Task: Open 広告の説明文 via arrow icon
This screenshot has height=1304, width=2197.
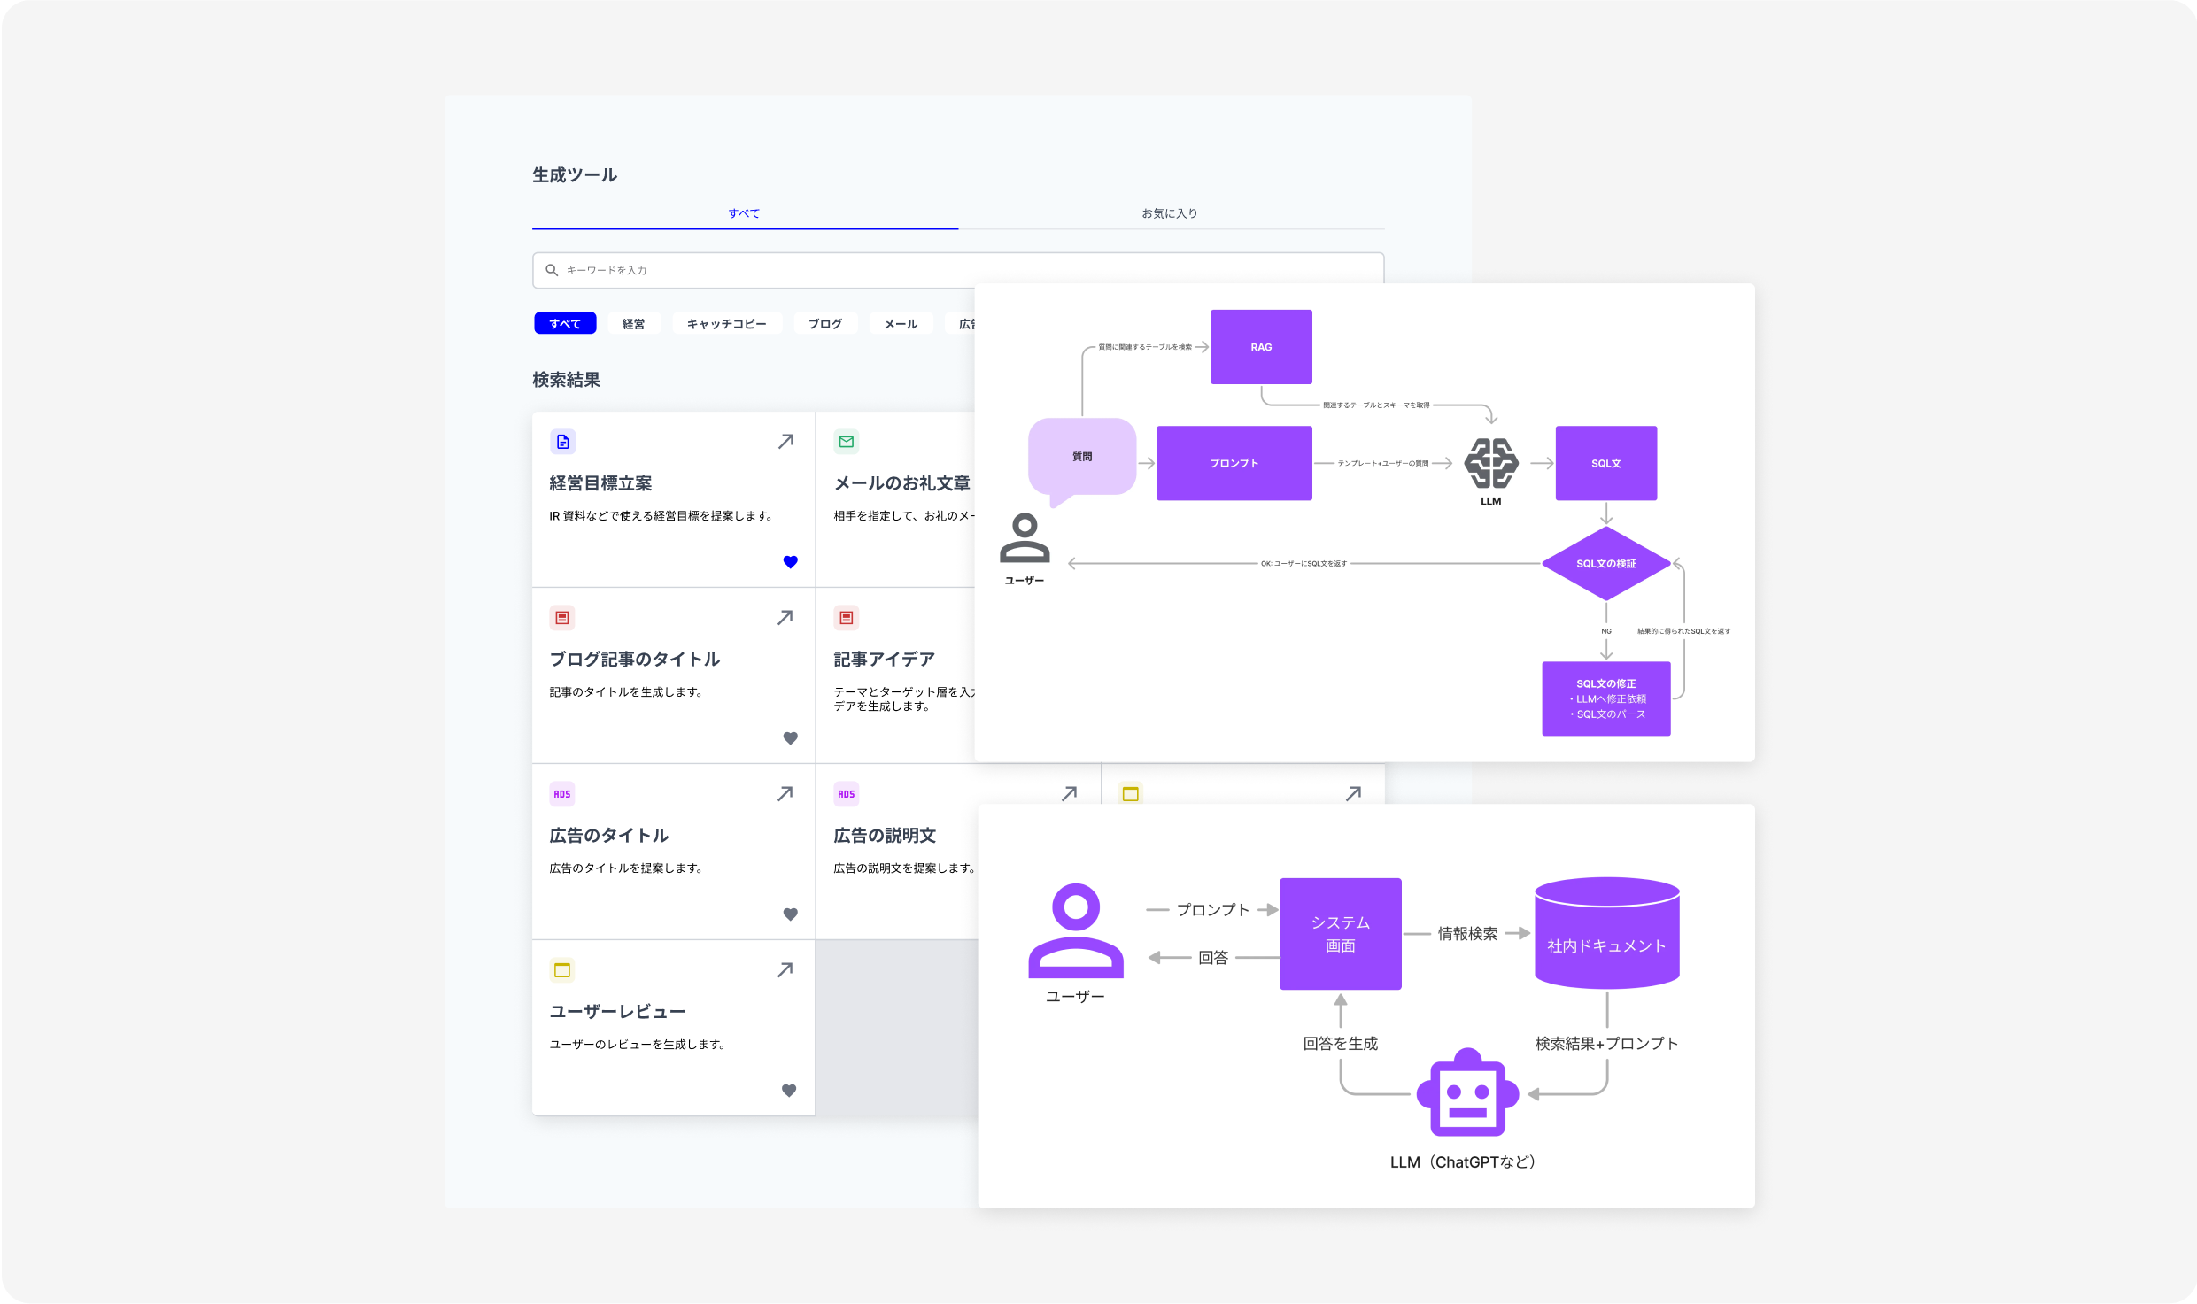Action: point(1069,793)
